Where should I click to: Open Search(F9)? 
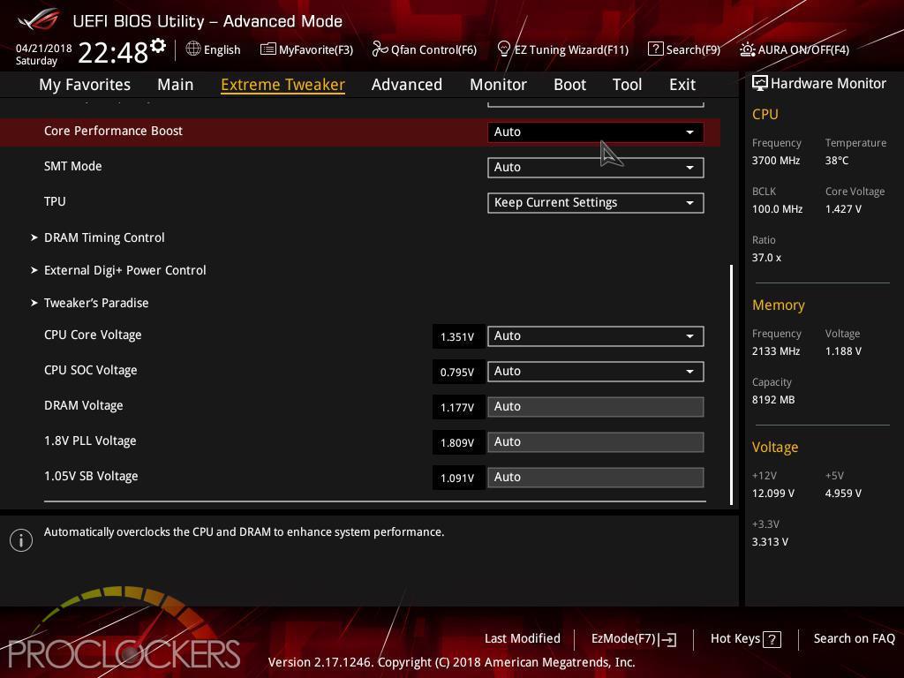coord(684,49)
